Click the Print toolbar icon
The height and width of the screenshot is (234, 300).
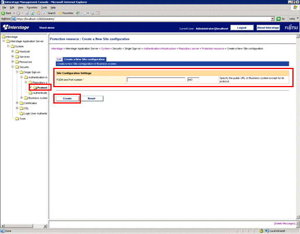point(93,13)
